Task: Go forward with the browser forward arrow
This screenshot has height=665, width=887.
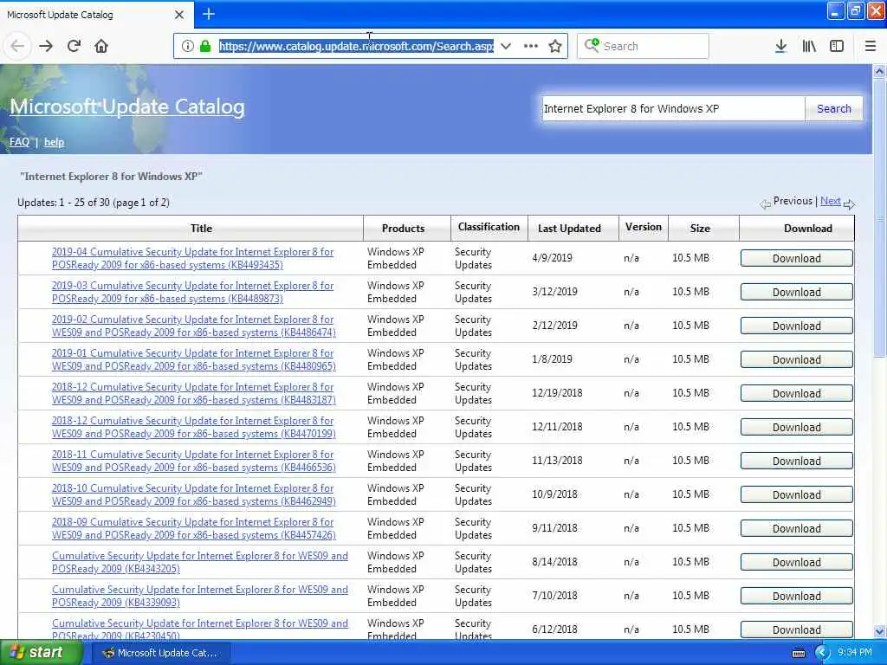Action: [46, 46]
